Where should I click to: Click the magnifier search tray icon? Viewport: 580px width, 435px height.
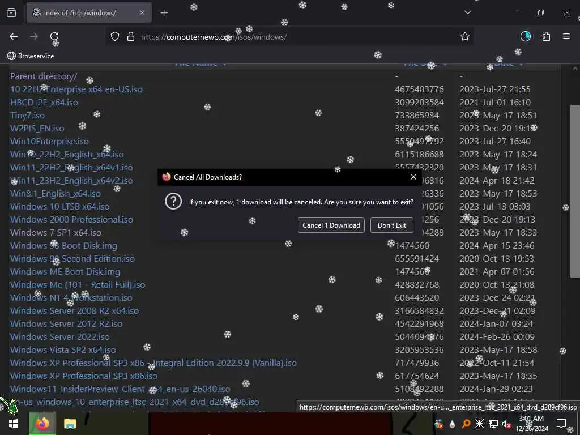466,424
